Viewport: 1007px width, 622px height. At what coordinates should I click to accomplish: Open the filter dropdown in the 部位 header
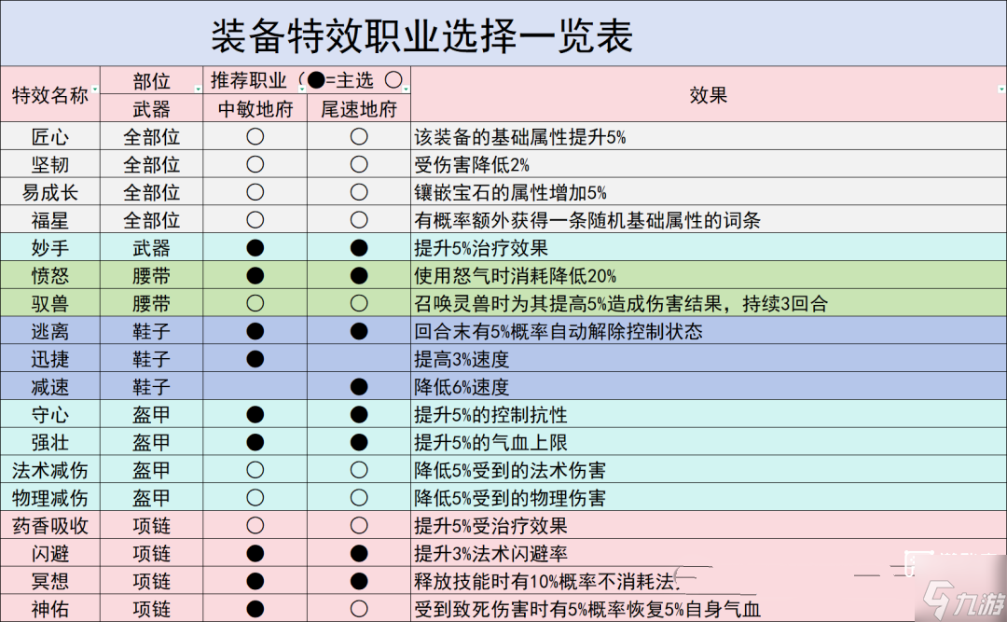tap(198, 90)
